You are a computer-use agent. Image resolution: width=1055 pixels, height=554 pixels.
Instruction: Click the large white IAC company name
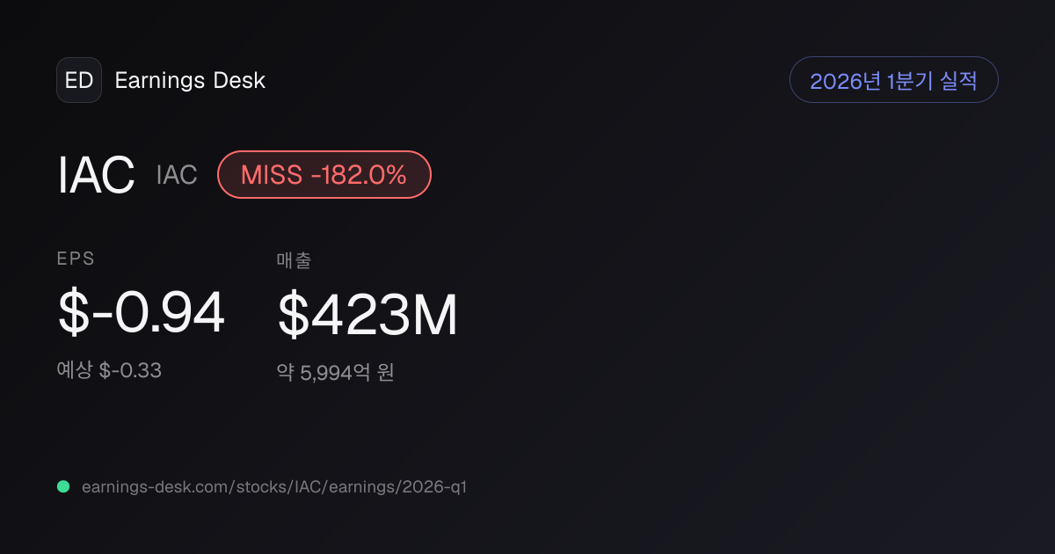(x=96, y=174)
